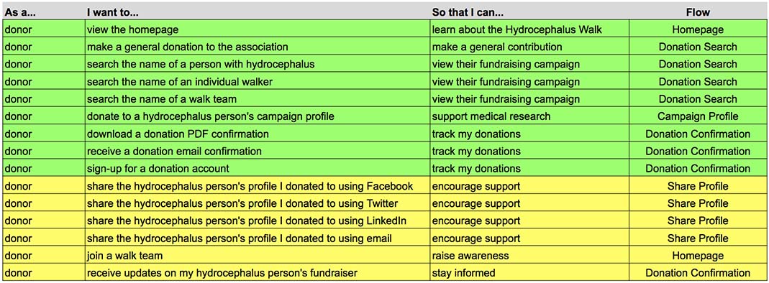
Task: Click 'receive a donation email confirmation' cell
Action: tap(258, 152)
